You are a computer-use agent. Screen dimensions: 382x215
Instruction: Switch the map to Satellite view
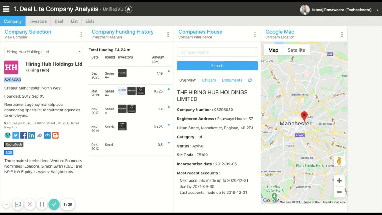point(296,50)
